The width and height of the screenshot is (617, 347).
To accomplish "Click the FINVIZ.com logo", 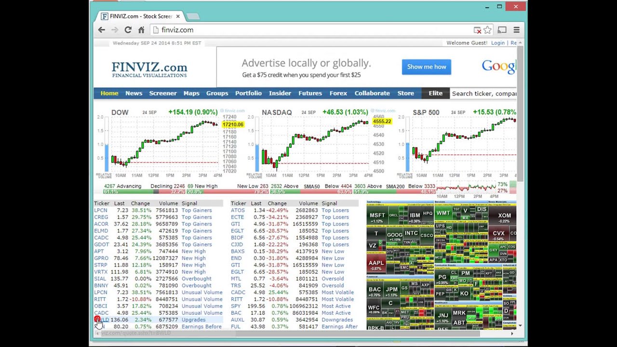I will tap(149, 69).
